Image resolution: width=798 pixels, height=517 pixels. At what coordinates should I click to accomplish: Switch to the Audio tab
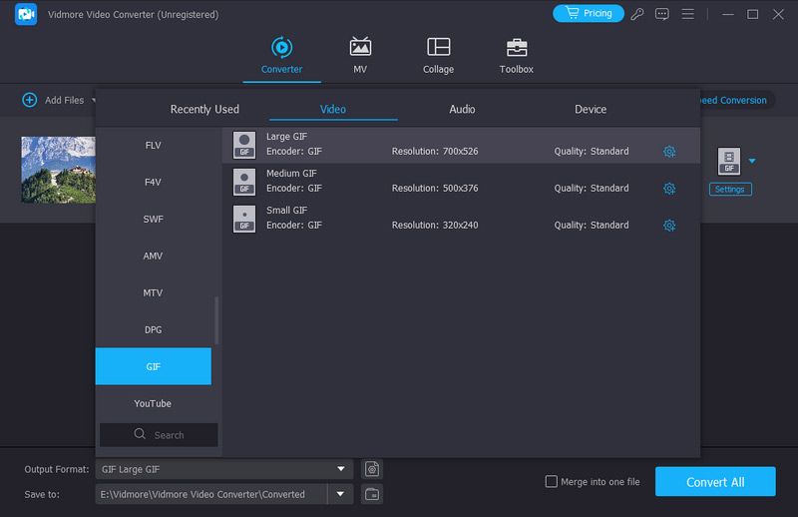coord(462,109)
